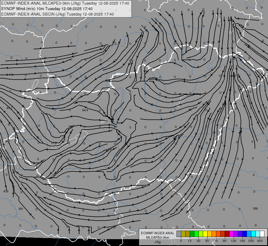This screenshot has width=268, height=246.
Task: Select the white swatch ending the legend
Action: [x=262, y=234]
